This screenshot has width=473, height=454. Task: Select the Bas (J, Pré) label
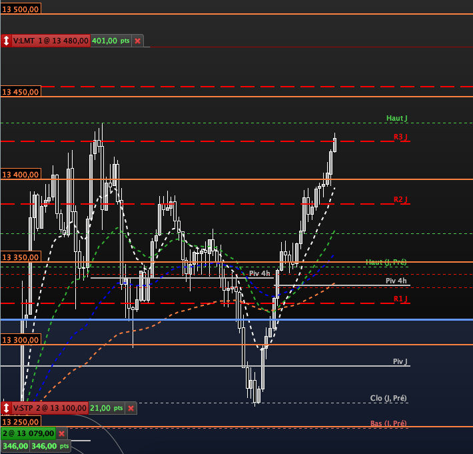coord(388,423)
